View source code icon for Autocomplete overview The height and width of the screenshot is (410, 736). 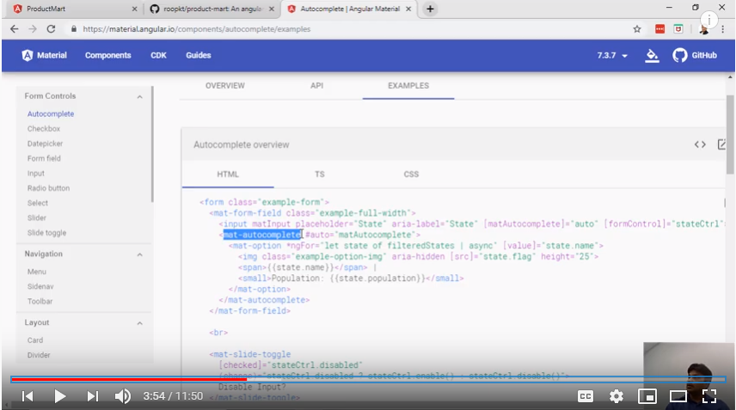[x=700, y=144]
